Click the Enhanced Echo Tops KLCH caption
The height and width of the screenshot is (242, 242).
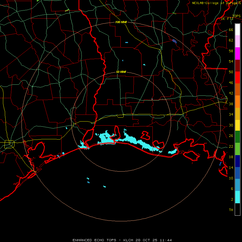click(x=122, y=240)
